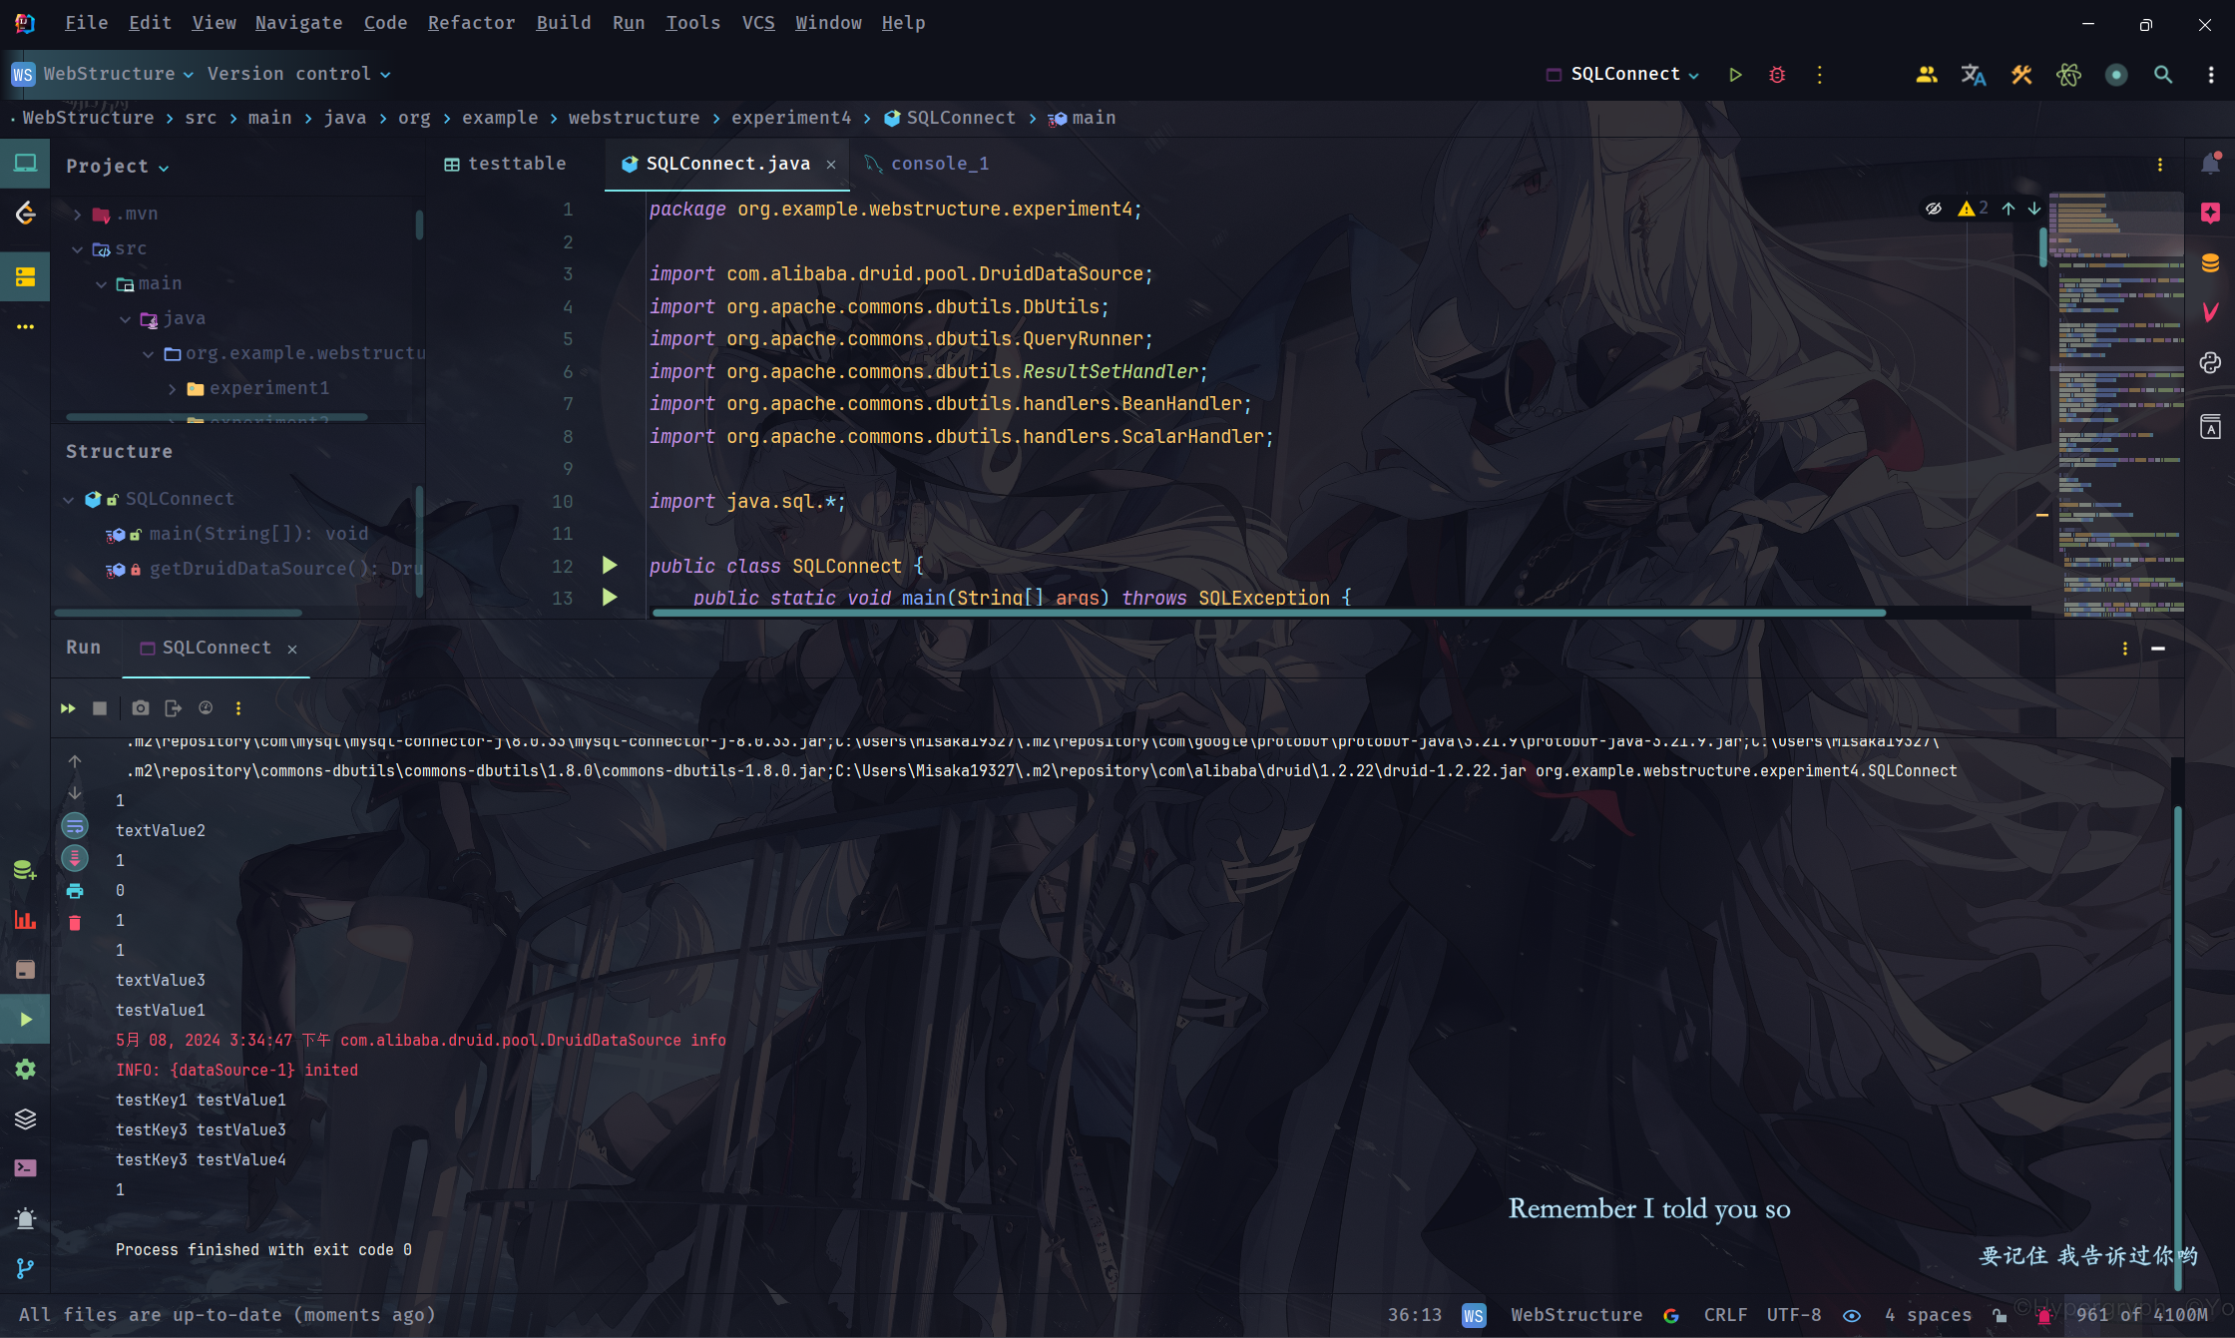Switch to the console_1 tab

(928, 164)
